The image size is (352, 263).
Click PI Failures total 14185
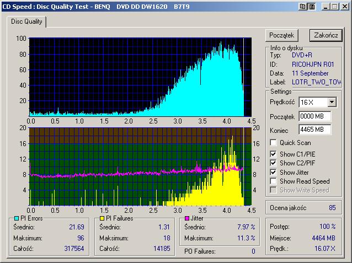point(162,249)
